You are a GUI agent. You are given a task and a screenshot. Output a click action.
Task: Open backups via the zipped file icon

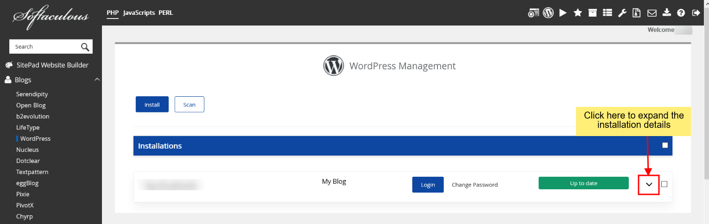point(637,13)
